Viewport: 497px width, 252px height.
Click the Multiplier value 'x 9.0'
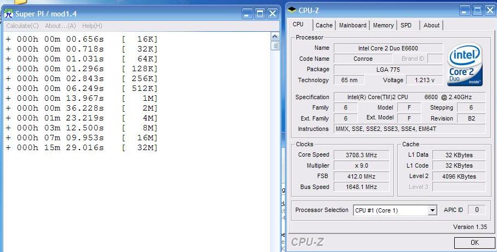(361, 166)
